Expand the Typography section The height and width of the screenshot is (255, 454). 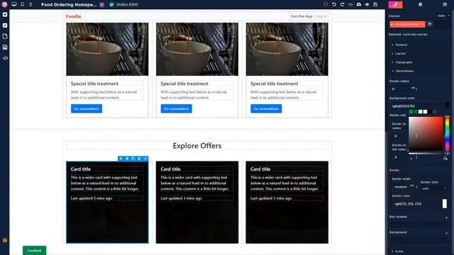[404, 62]
